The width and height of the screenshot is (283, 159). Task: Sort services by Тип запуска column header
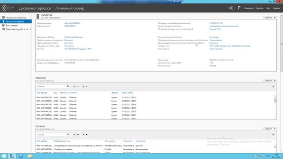click(x=141, y=141)
